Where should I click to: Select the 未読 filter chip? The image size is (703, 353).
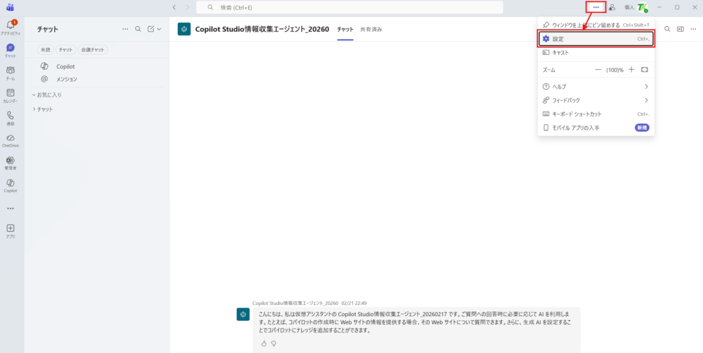click(x=45, y=50)
